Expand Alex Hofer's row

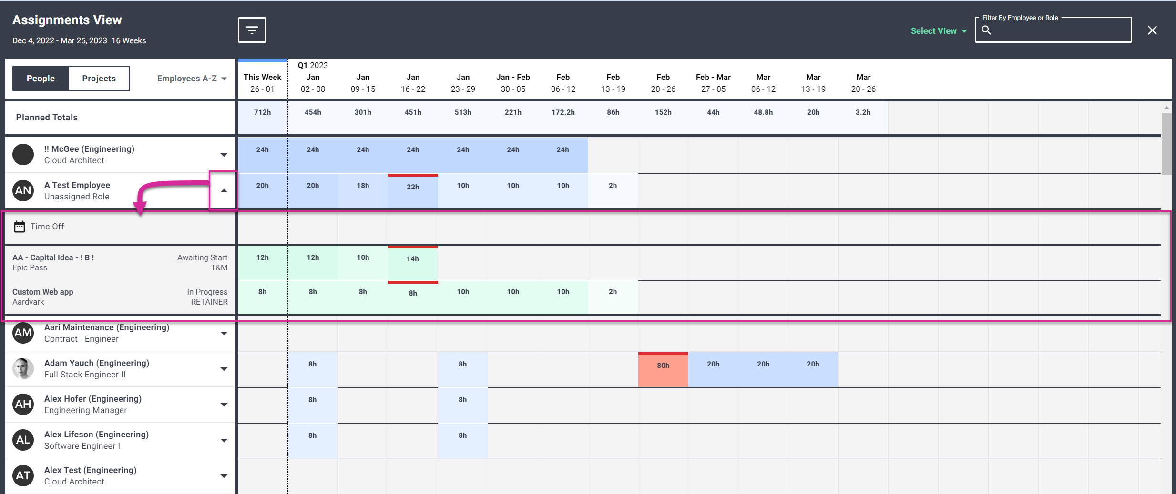point(223,404)
